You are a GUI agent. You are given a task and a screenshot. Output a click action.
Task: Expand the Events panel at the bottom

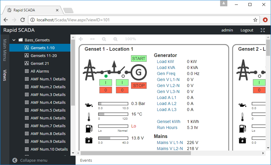[86, 160]
